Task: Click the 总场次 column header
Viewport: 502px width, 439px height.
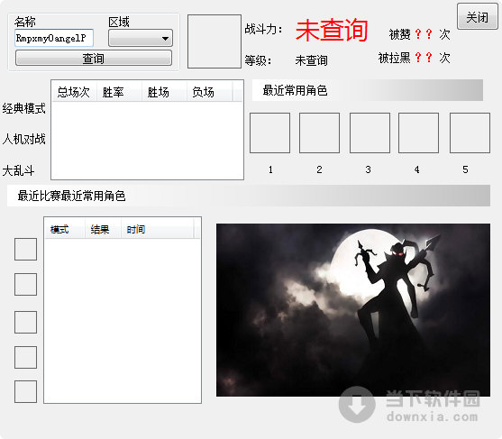Action: (x=74, y=92)
